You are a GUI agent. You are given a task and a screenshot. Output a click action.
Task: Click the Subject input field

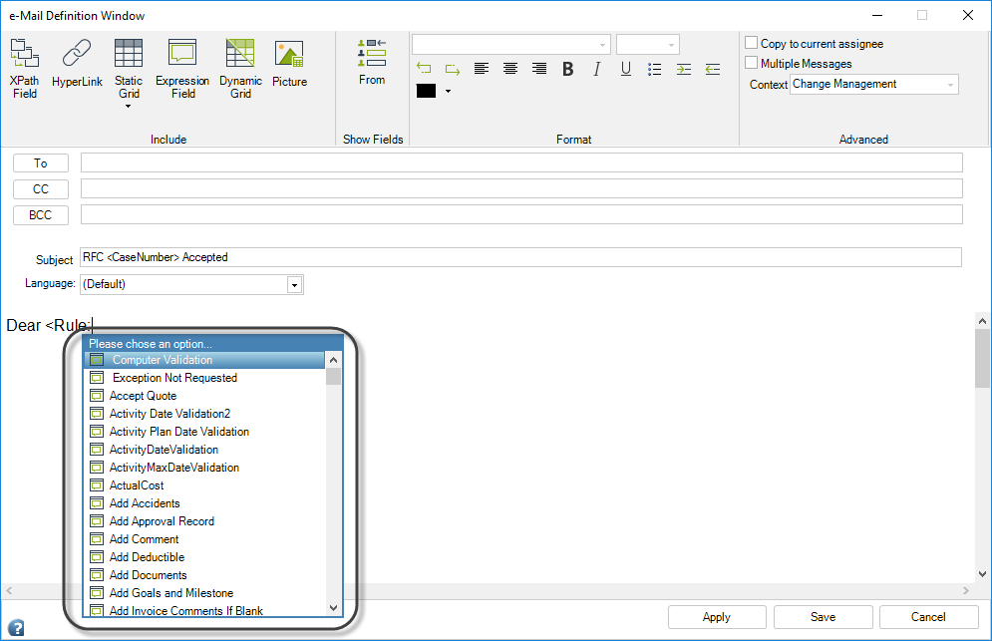click(x=520, y=257)
